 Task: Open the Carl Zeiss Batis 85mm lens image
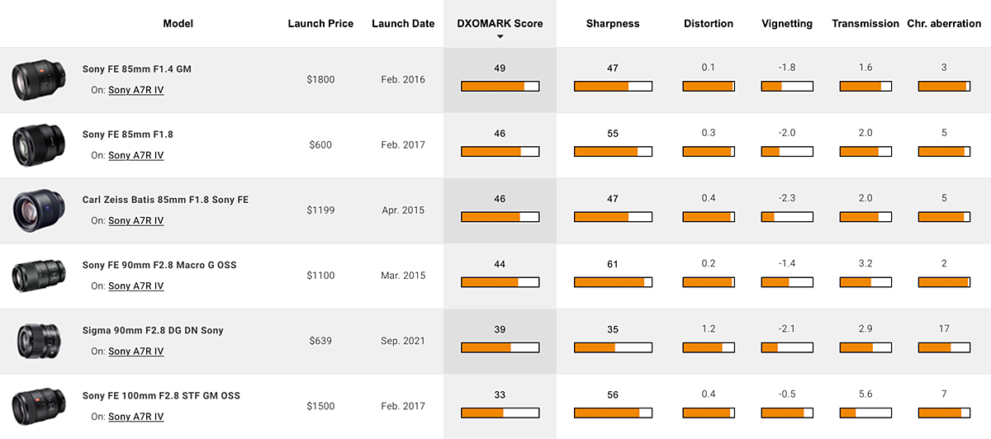click(33, 210)
